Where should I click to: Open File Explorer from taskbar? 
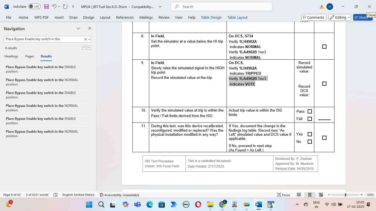coord(210,204)
